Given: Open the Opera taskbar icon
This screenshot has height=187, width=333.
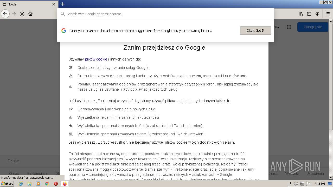Looking at the screenshot, I should 56,184.
